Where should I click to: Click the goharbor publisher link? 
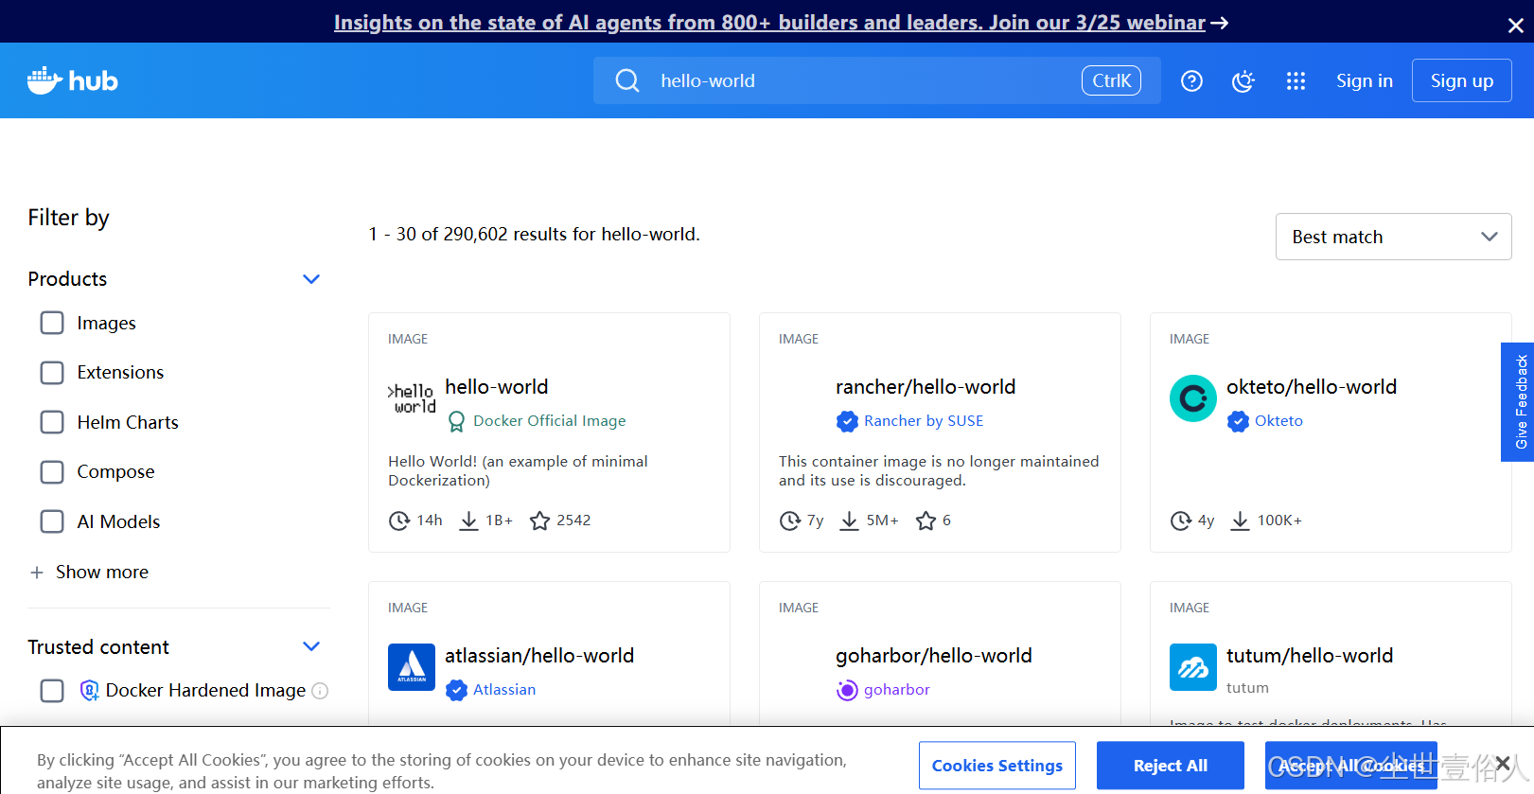(x=897, y=690)
